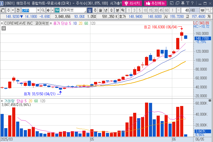Viewport: 213px width, 142px height.
Task: Select the 일 daily period toggle
Action: tap(90, 10)
